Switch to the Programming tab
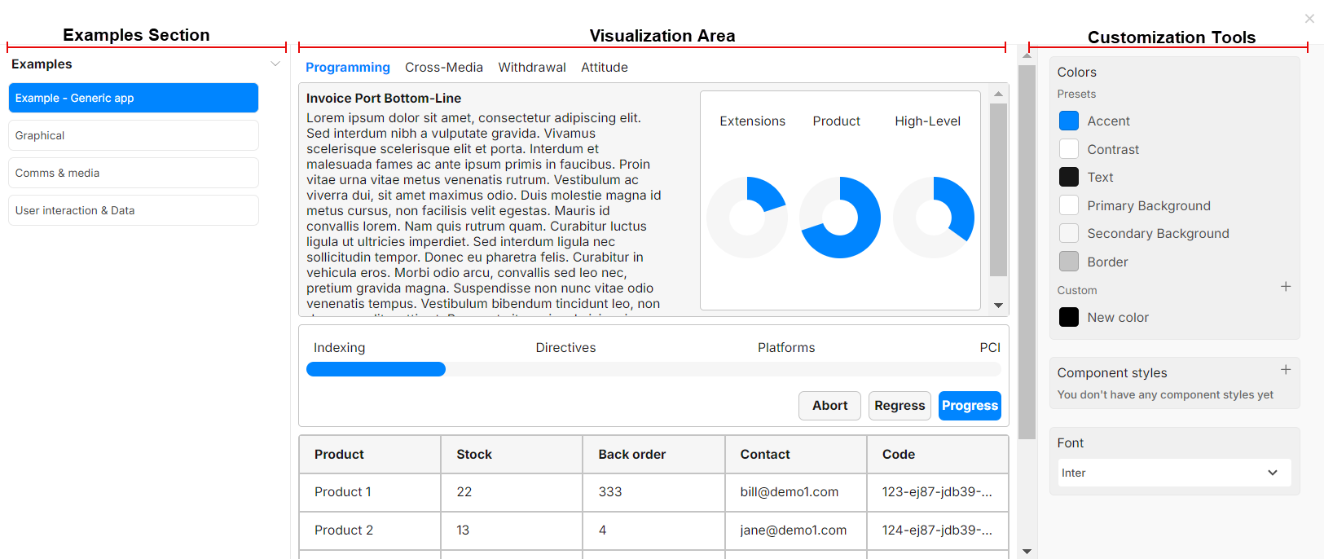 348,68
